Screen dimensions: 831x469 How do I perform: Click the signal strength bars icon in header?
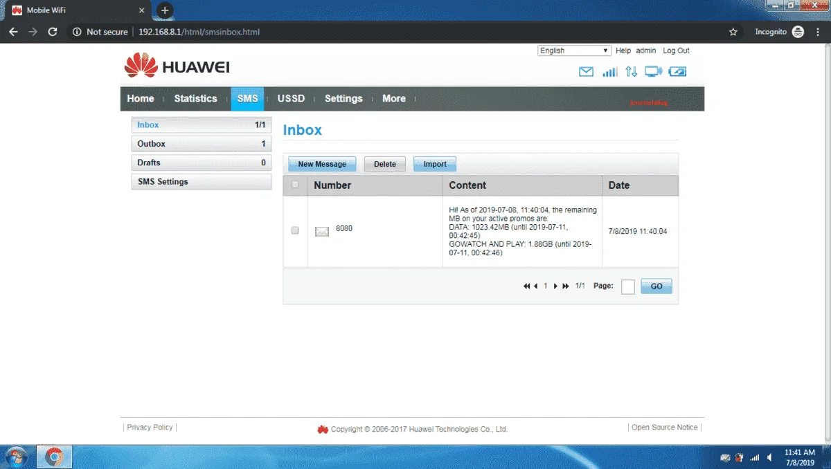click(609, 72)
